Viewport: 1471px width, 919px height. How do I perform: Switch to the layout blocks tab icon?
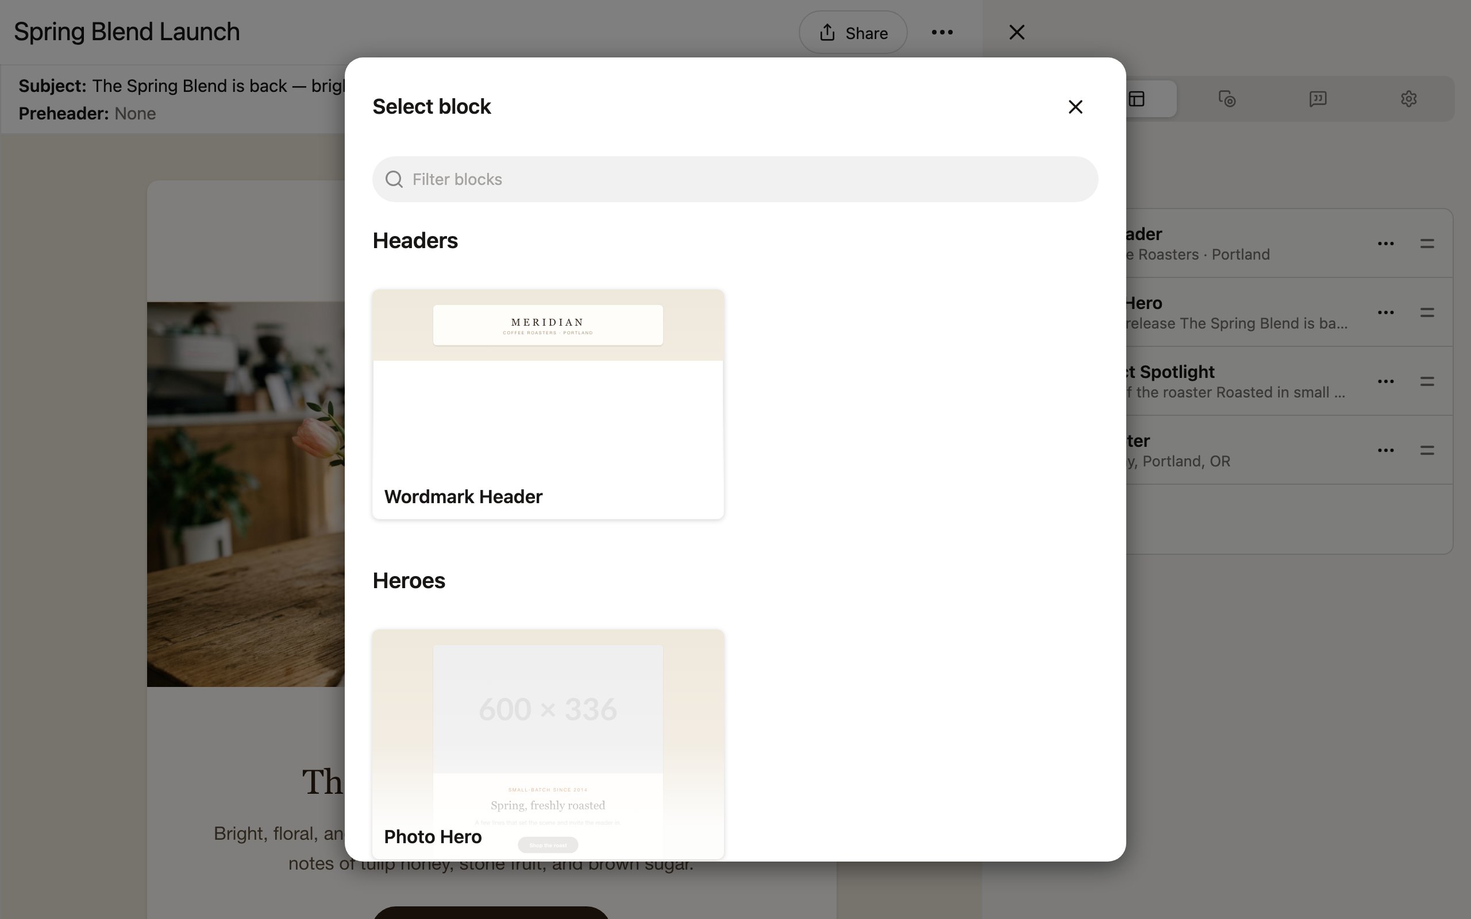(1136, 99)
